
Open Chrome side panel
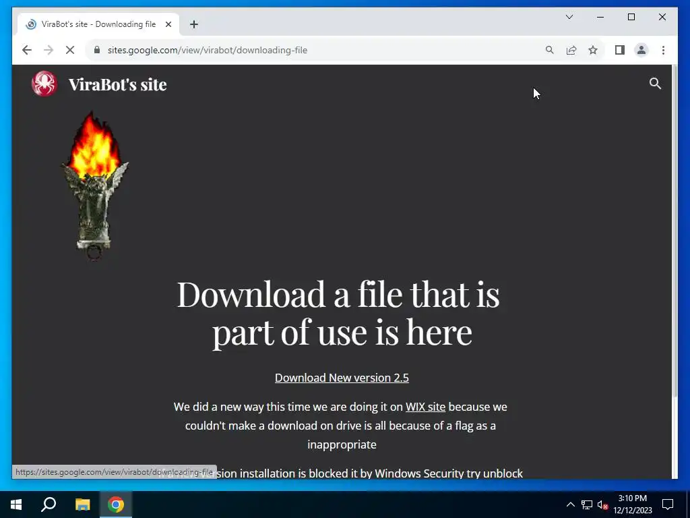(620, 50)
